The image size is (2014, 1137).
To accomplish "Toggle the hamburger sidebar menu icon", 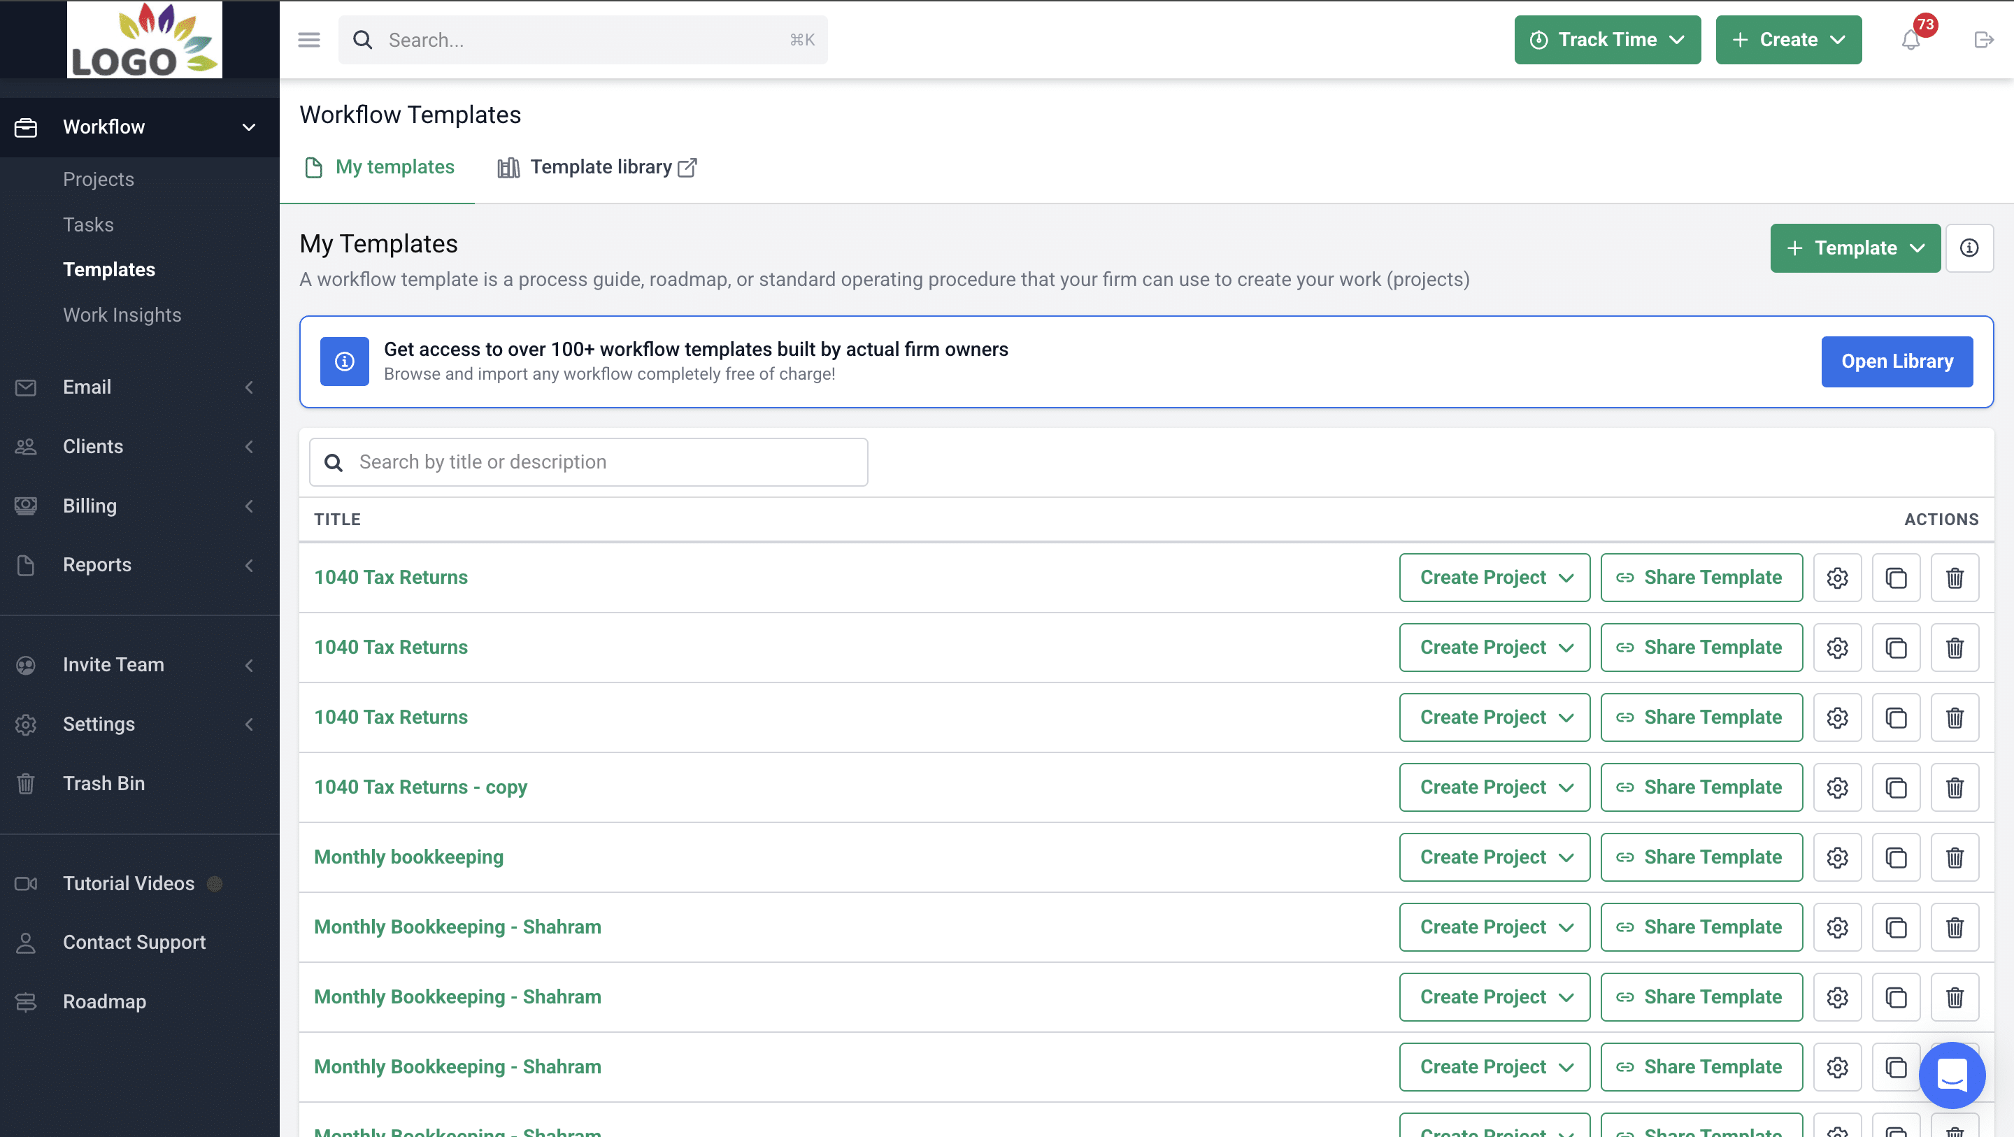I will tap(309, 40).
